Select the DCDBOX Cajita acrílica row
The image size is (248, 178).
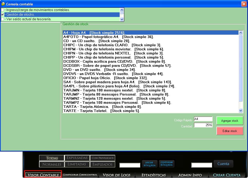[151, 62]
